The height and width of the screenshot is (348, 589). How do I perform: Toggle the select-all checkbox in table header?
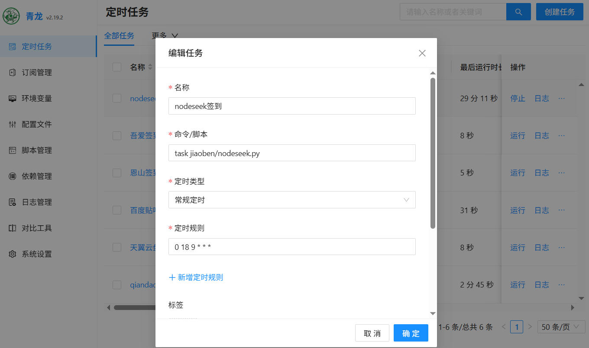(117, 67)
